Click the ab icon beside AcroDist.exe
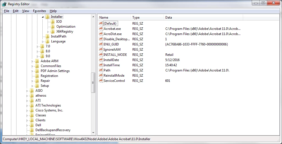282x144 pixels. pos(101,34)
